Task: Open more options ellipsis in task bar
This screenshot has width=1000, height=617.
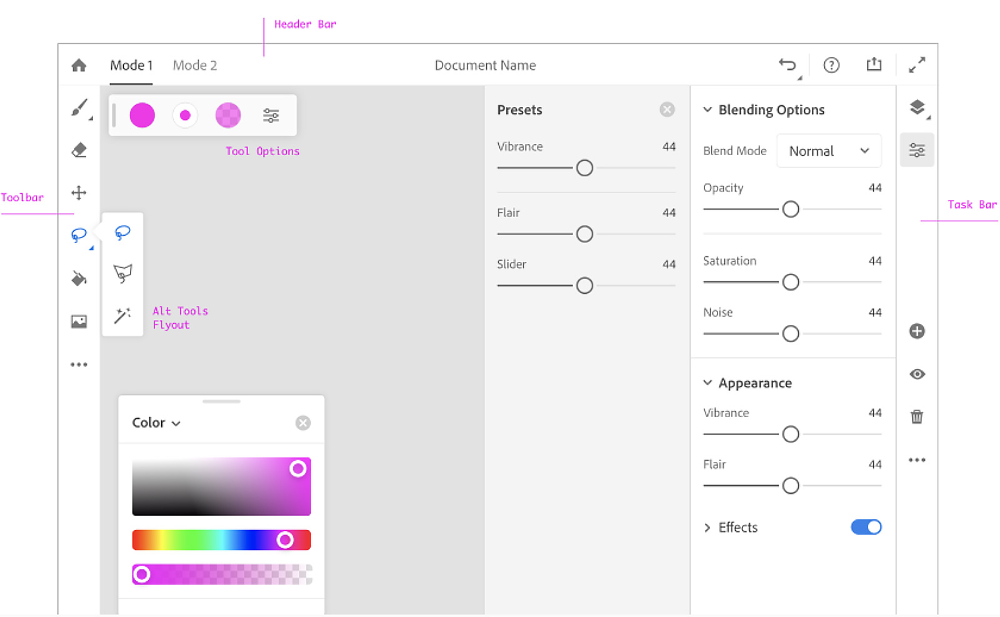Action: click(x=917, y=460)
